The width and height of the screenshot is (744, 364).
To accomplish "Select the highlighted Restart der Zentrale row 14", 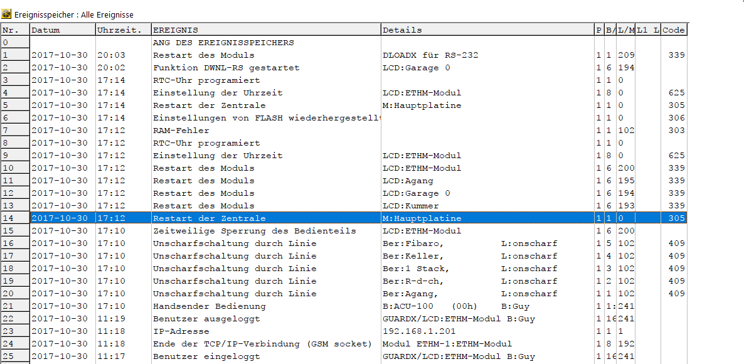I will (210, 218).
